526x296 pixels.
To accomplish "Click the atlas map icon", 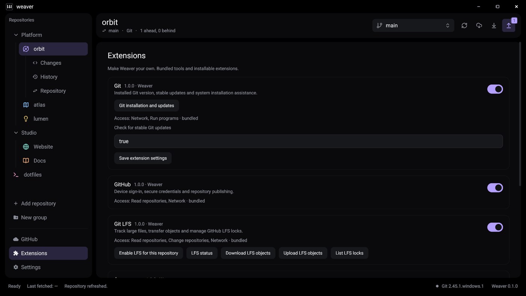I will [26, 105].
